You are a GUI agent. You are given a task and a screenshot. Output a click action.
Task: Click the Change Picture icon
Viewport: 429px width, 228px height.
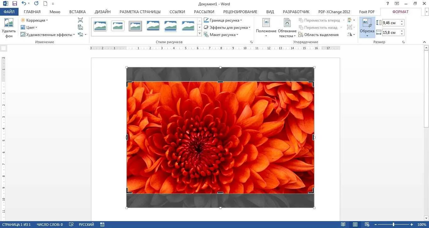[80, 27]
